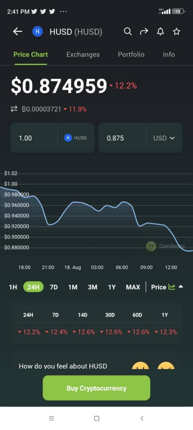The height and width of the screenshot is (430, 193).
Task: Tap the BTC price ₿0.00003721
Action: pyautogui.click(x=41, y=109)
